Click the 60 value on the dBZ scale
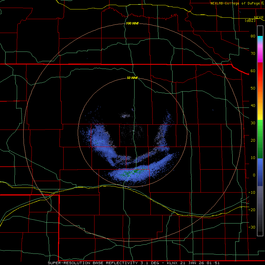Screen dimensions: 265x265 tap(253, 71)
